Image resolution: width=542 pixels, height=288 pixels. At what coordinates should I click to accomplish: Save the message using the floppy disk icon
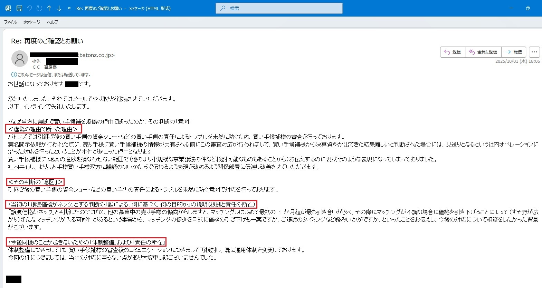[19, 8]
